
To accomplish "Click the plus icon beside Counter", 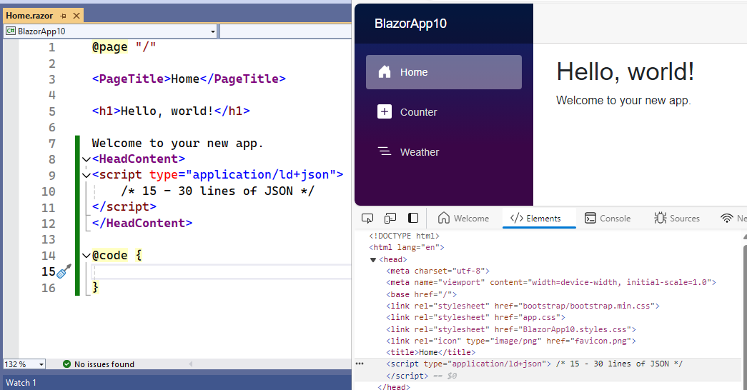I will (385, 112).
